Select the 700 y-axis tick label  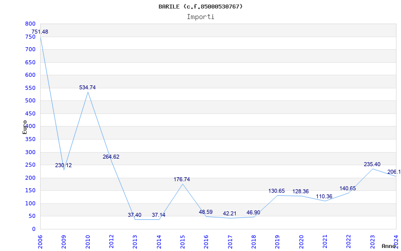coord(30,49)
